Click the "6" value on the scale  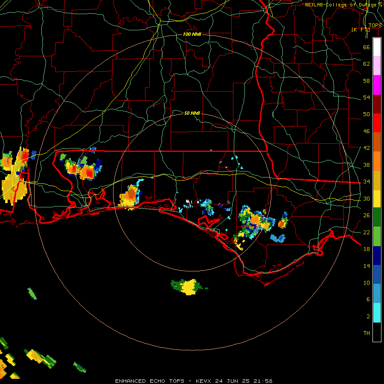click(x=368, y=300)
